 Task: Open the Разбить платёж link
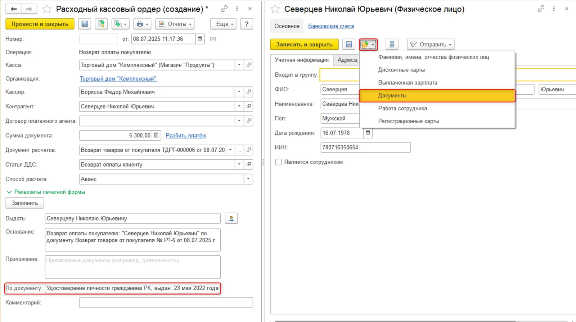pos(186,136)
